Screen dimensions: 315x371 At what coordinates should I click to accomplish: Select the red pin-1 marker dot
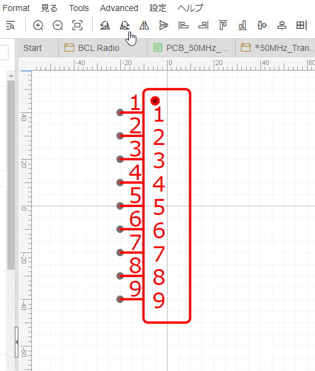click(x=155, y=101)
